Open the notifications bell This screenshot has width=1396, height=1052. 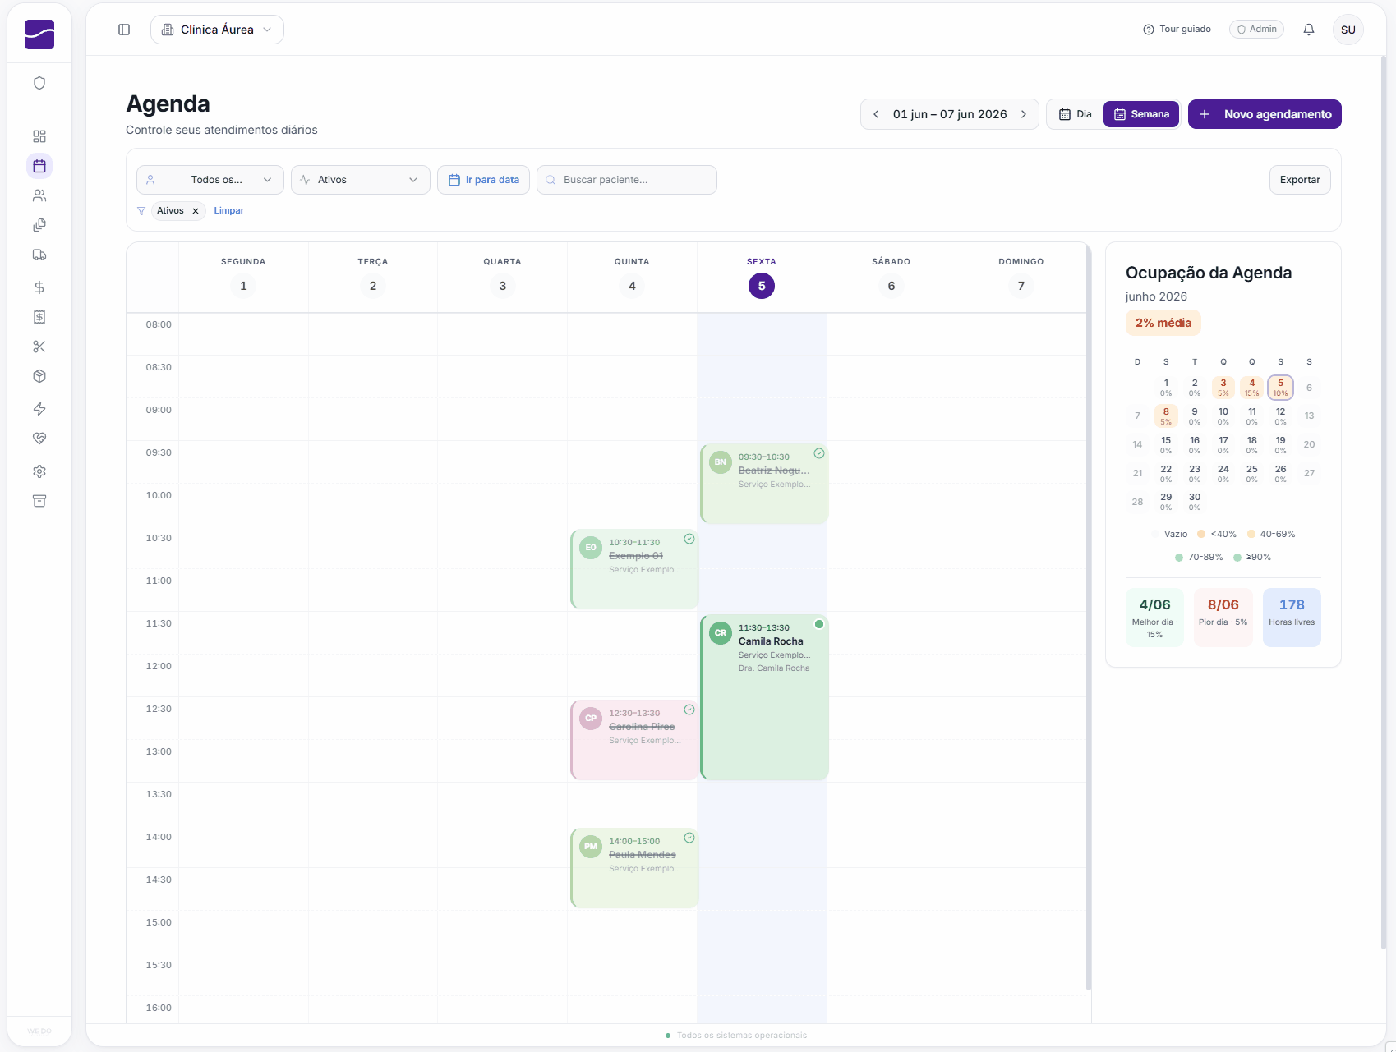pos(1309,30)
